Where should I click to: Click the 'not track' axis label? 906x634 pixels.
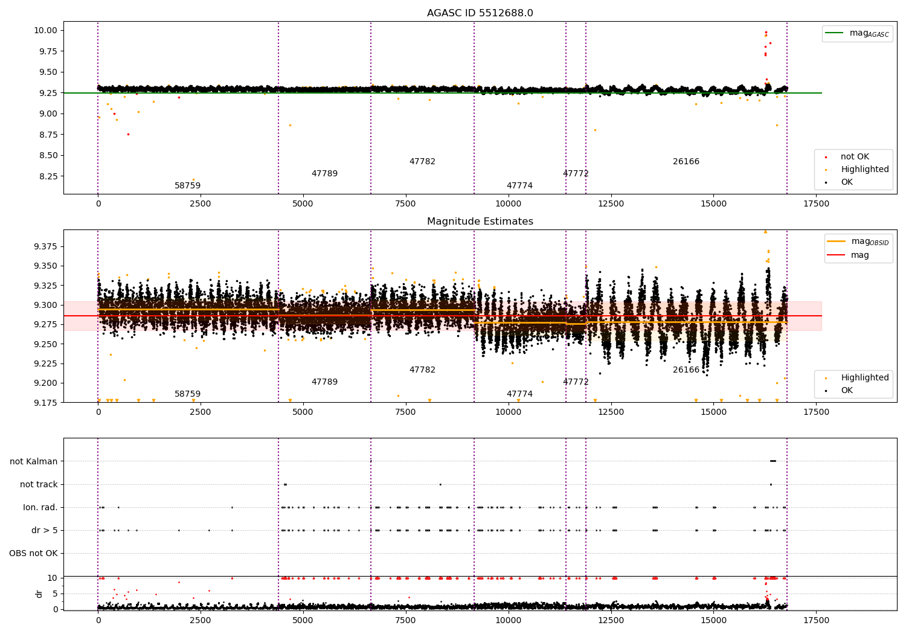click(39, 484)
